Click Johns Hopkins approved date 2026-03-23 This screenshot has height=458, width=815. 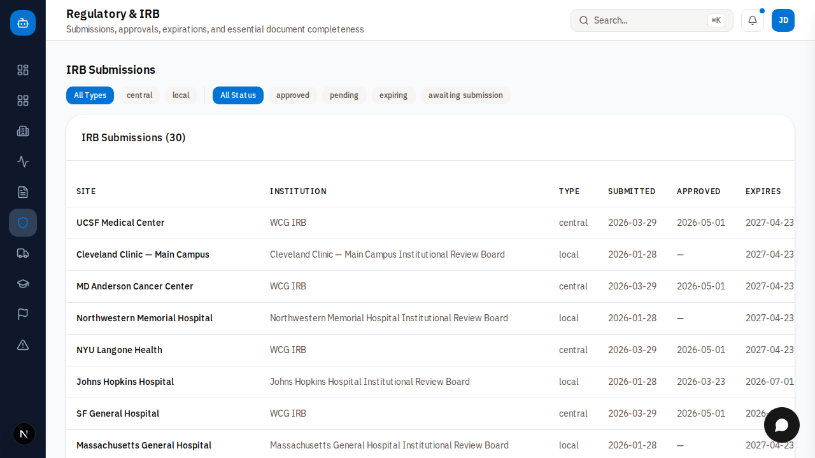click(x=701, y=382)
